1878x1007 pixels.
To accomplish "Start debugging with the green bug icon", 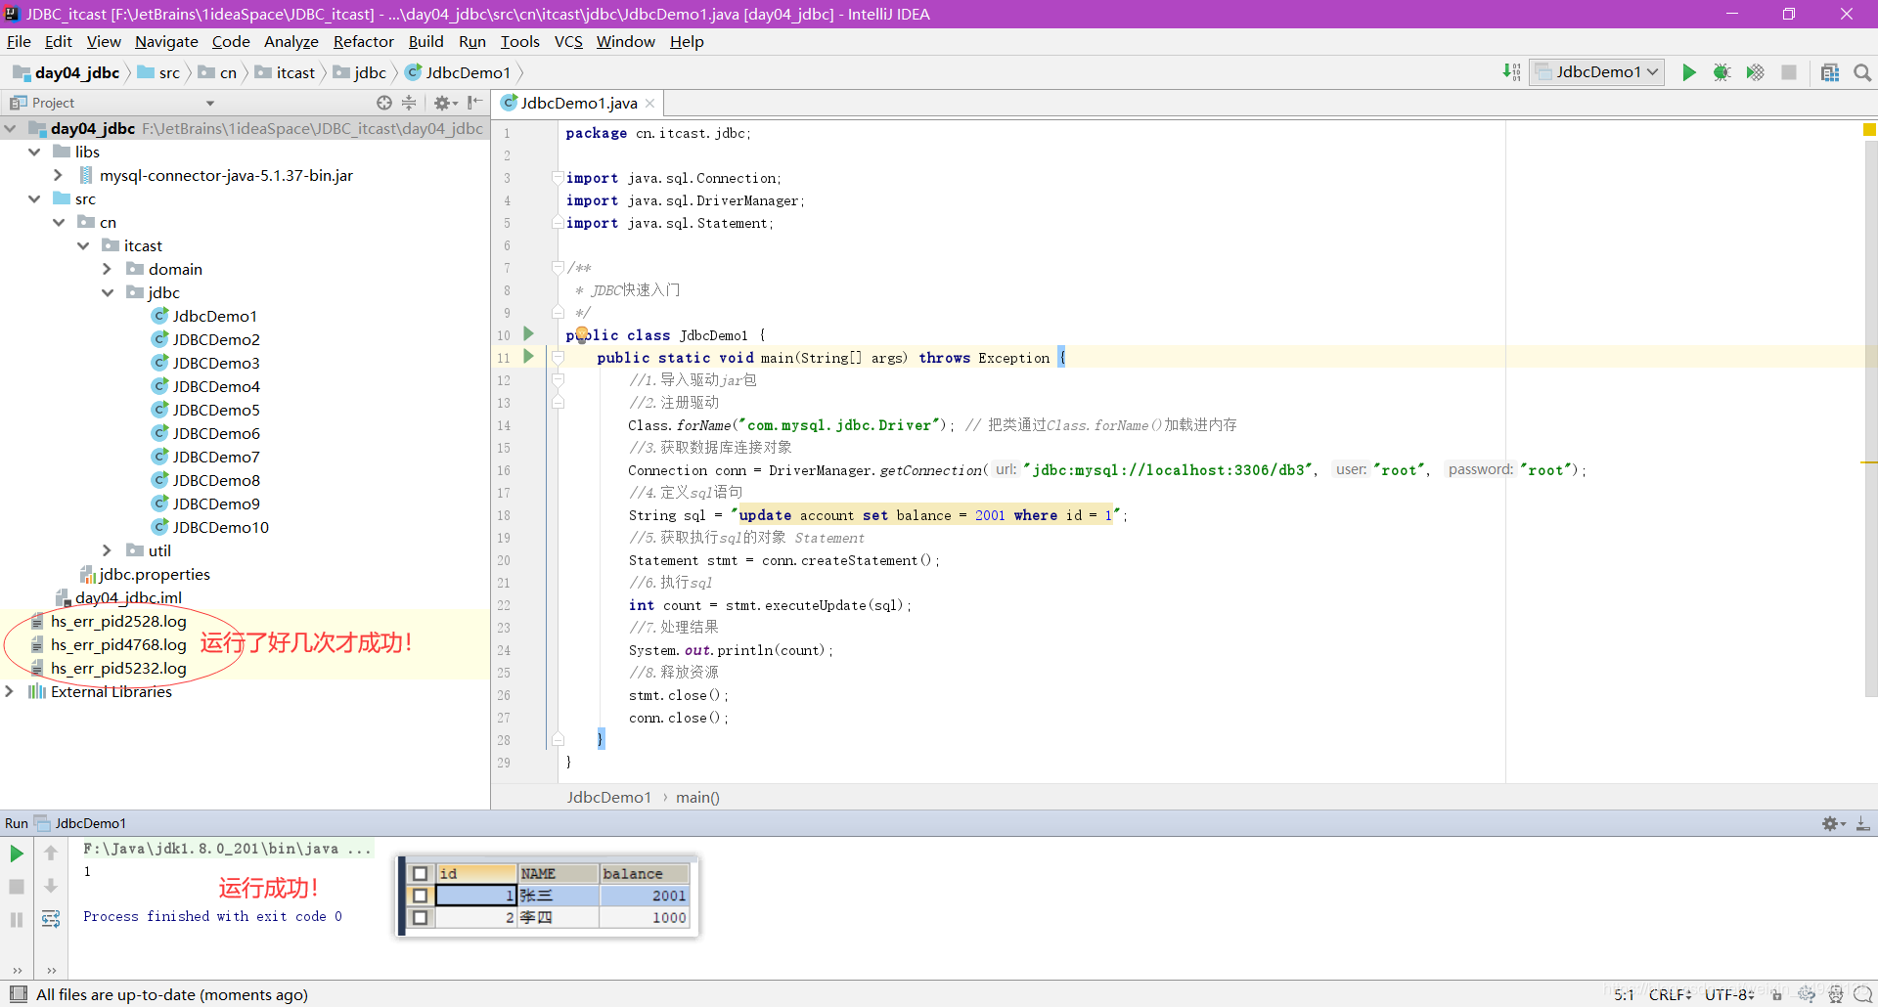I will click(x=1721, y=72).
